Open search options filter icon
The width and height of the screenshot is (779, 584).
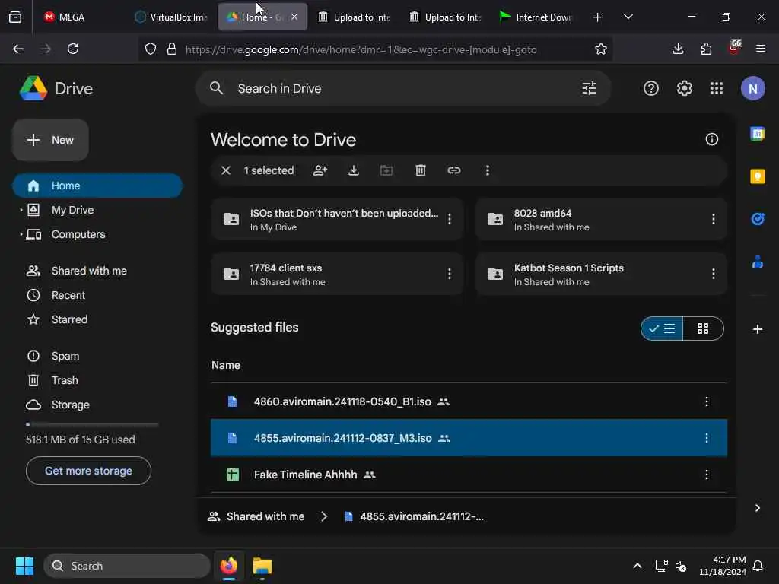[590, 88]
